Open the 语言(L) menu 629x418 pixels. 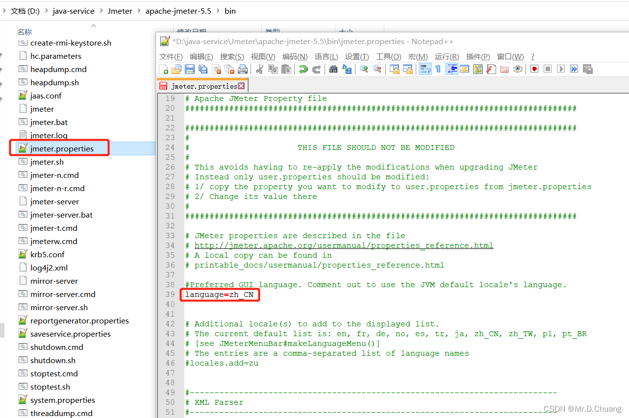tap(327, 57)
